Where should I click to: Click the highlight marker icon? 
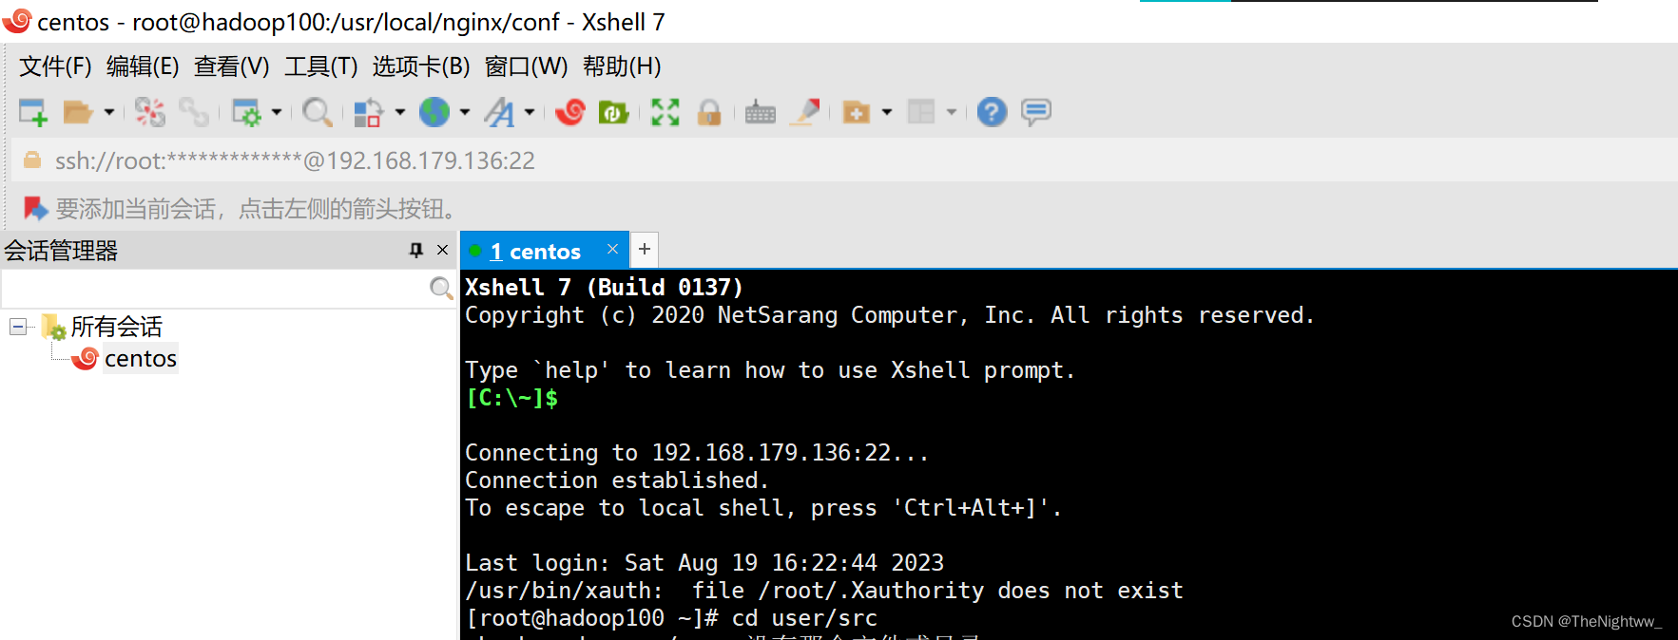pyautogui.click(x=805, y=112)
